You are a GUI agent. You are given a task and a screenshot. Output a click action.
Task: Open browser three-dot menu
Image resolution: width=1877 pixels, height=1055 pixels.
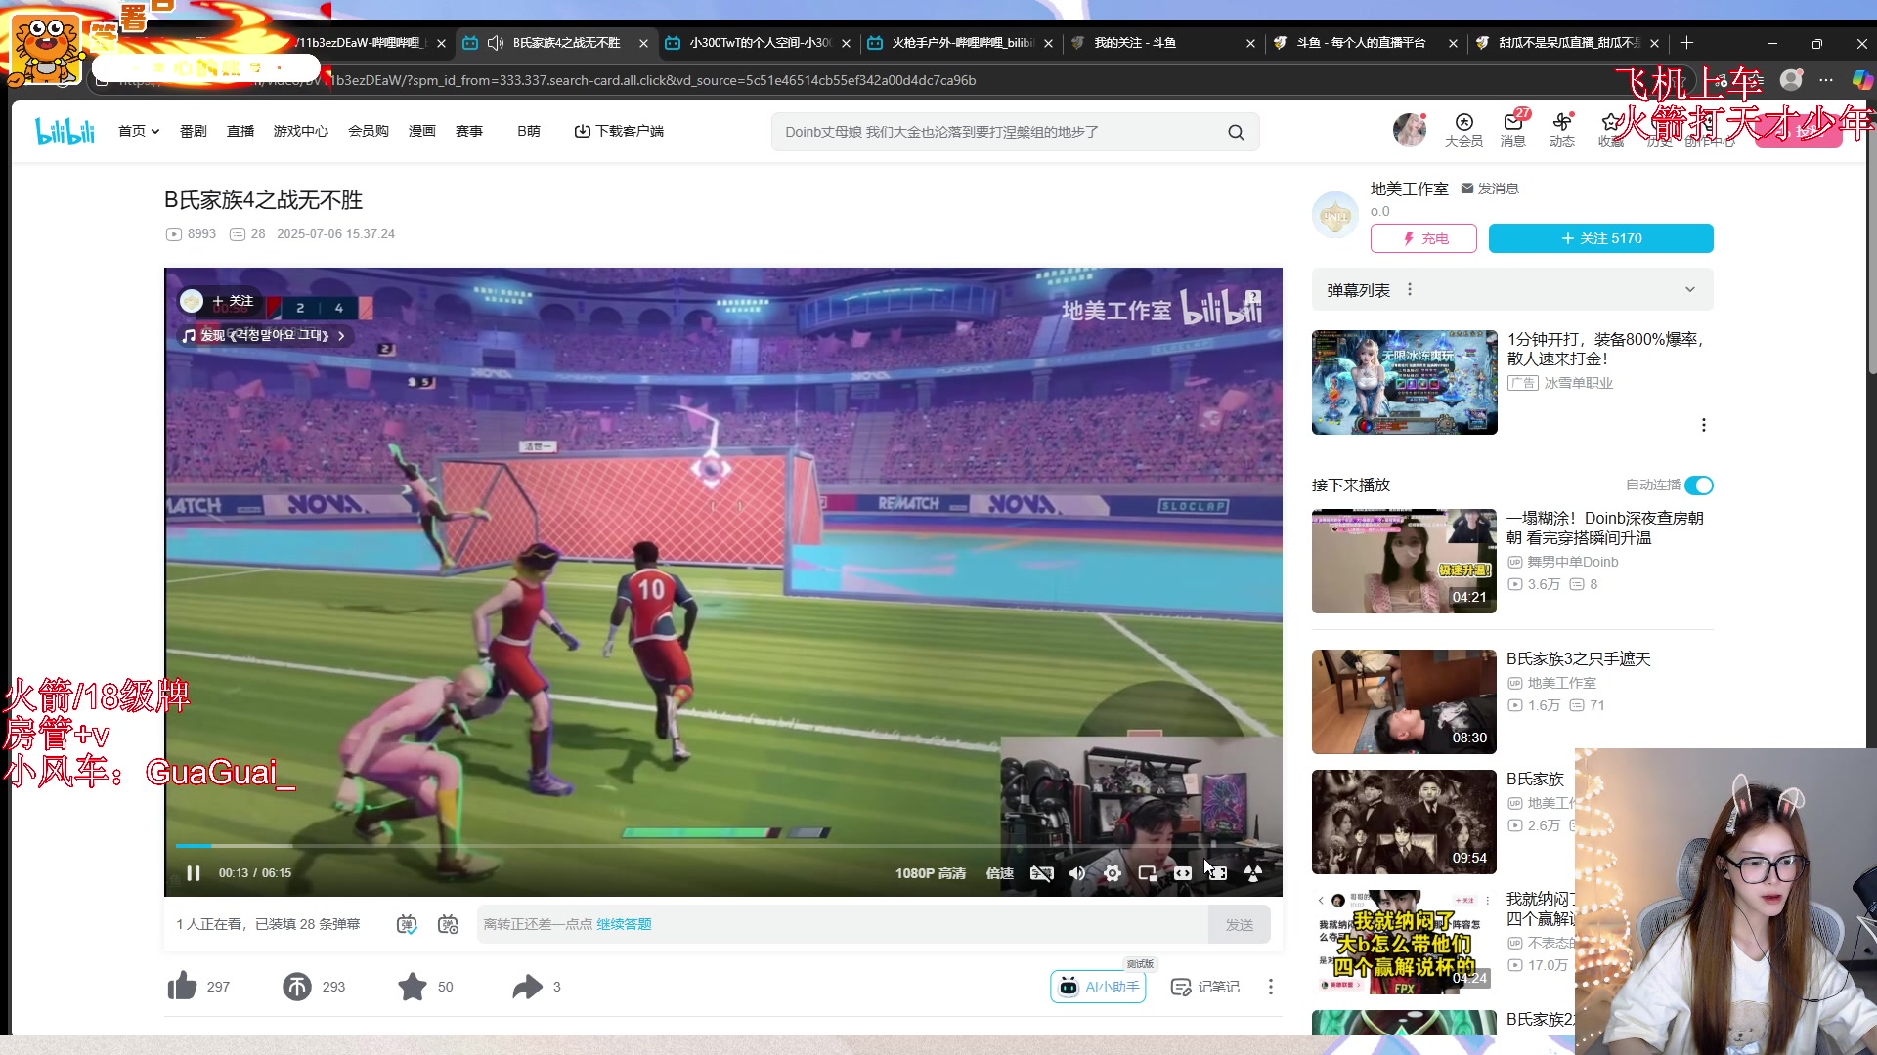(1826, 80)
